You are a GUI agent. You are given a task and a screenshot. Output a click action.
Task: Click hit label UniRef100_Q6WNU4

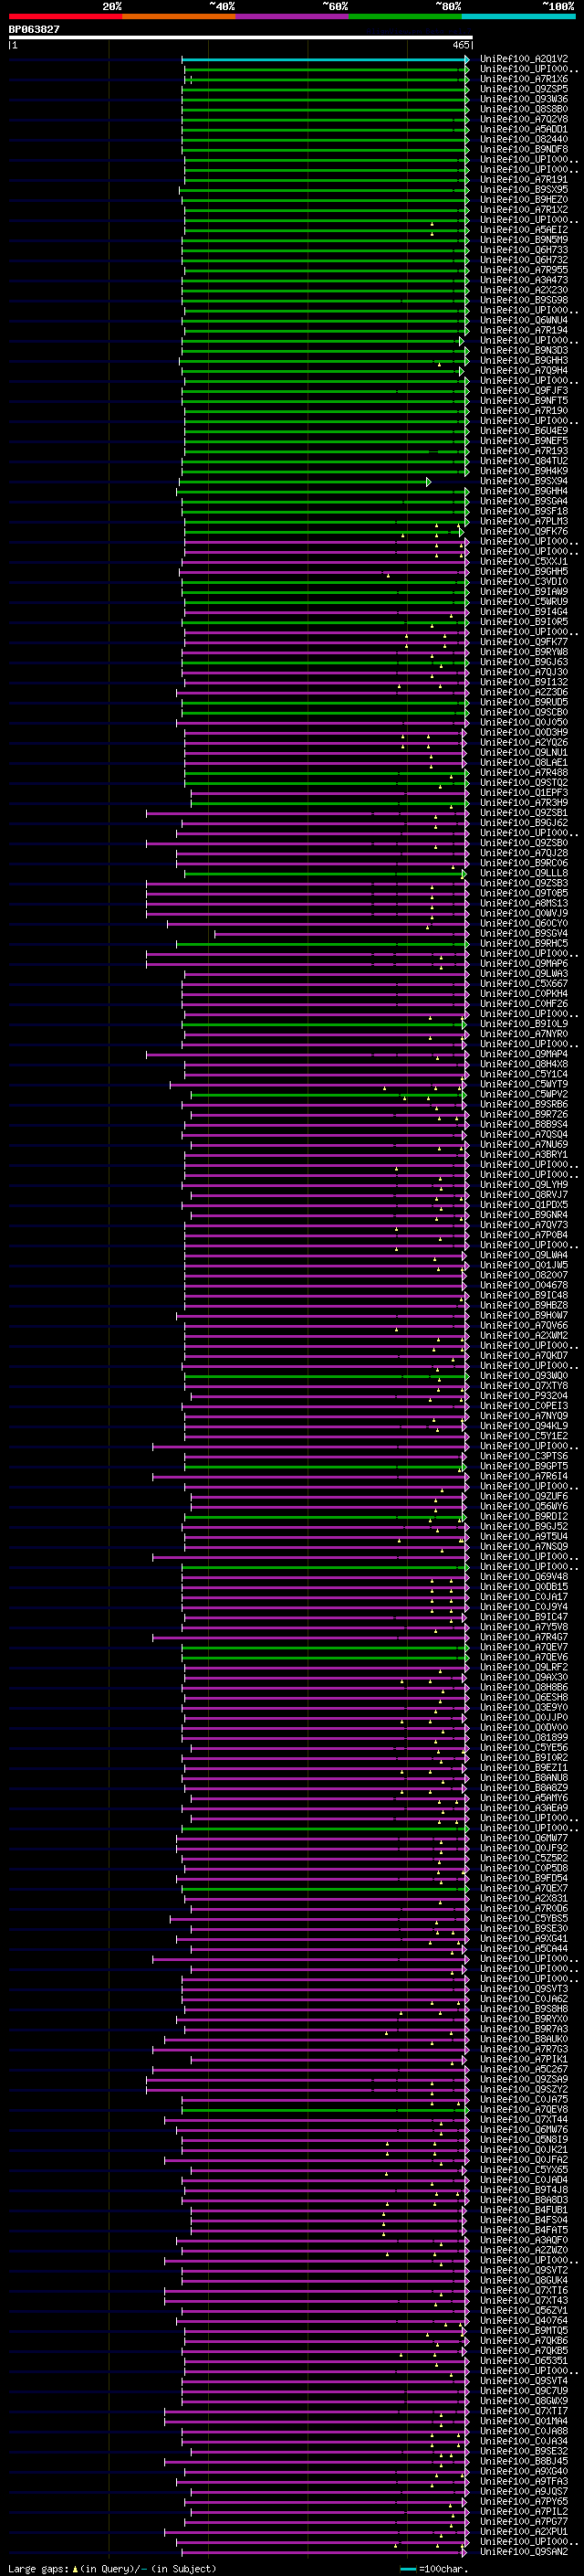click(524, 321)
